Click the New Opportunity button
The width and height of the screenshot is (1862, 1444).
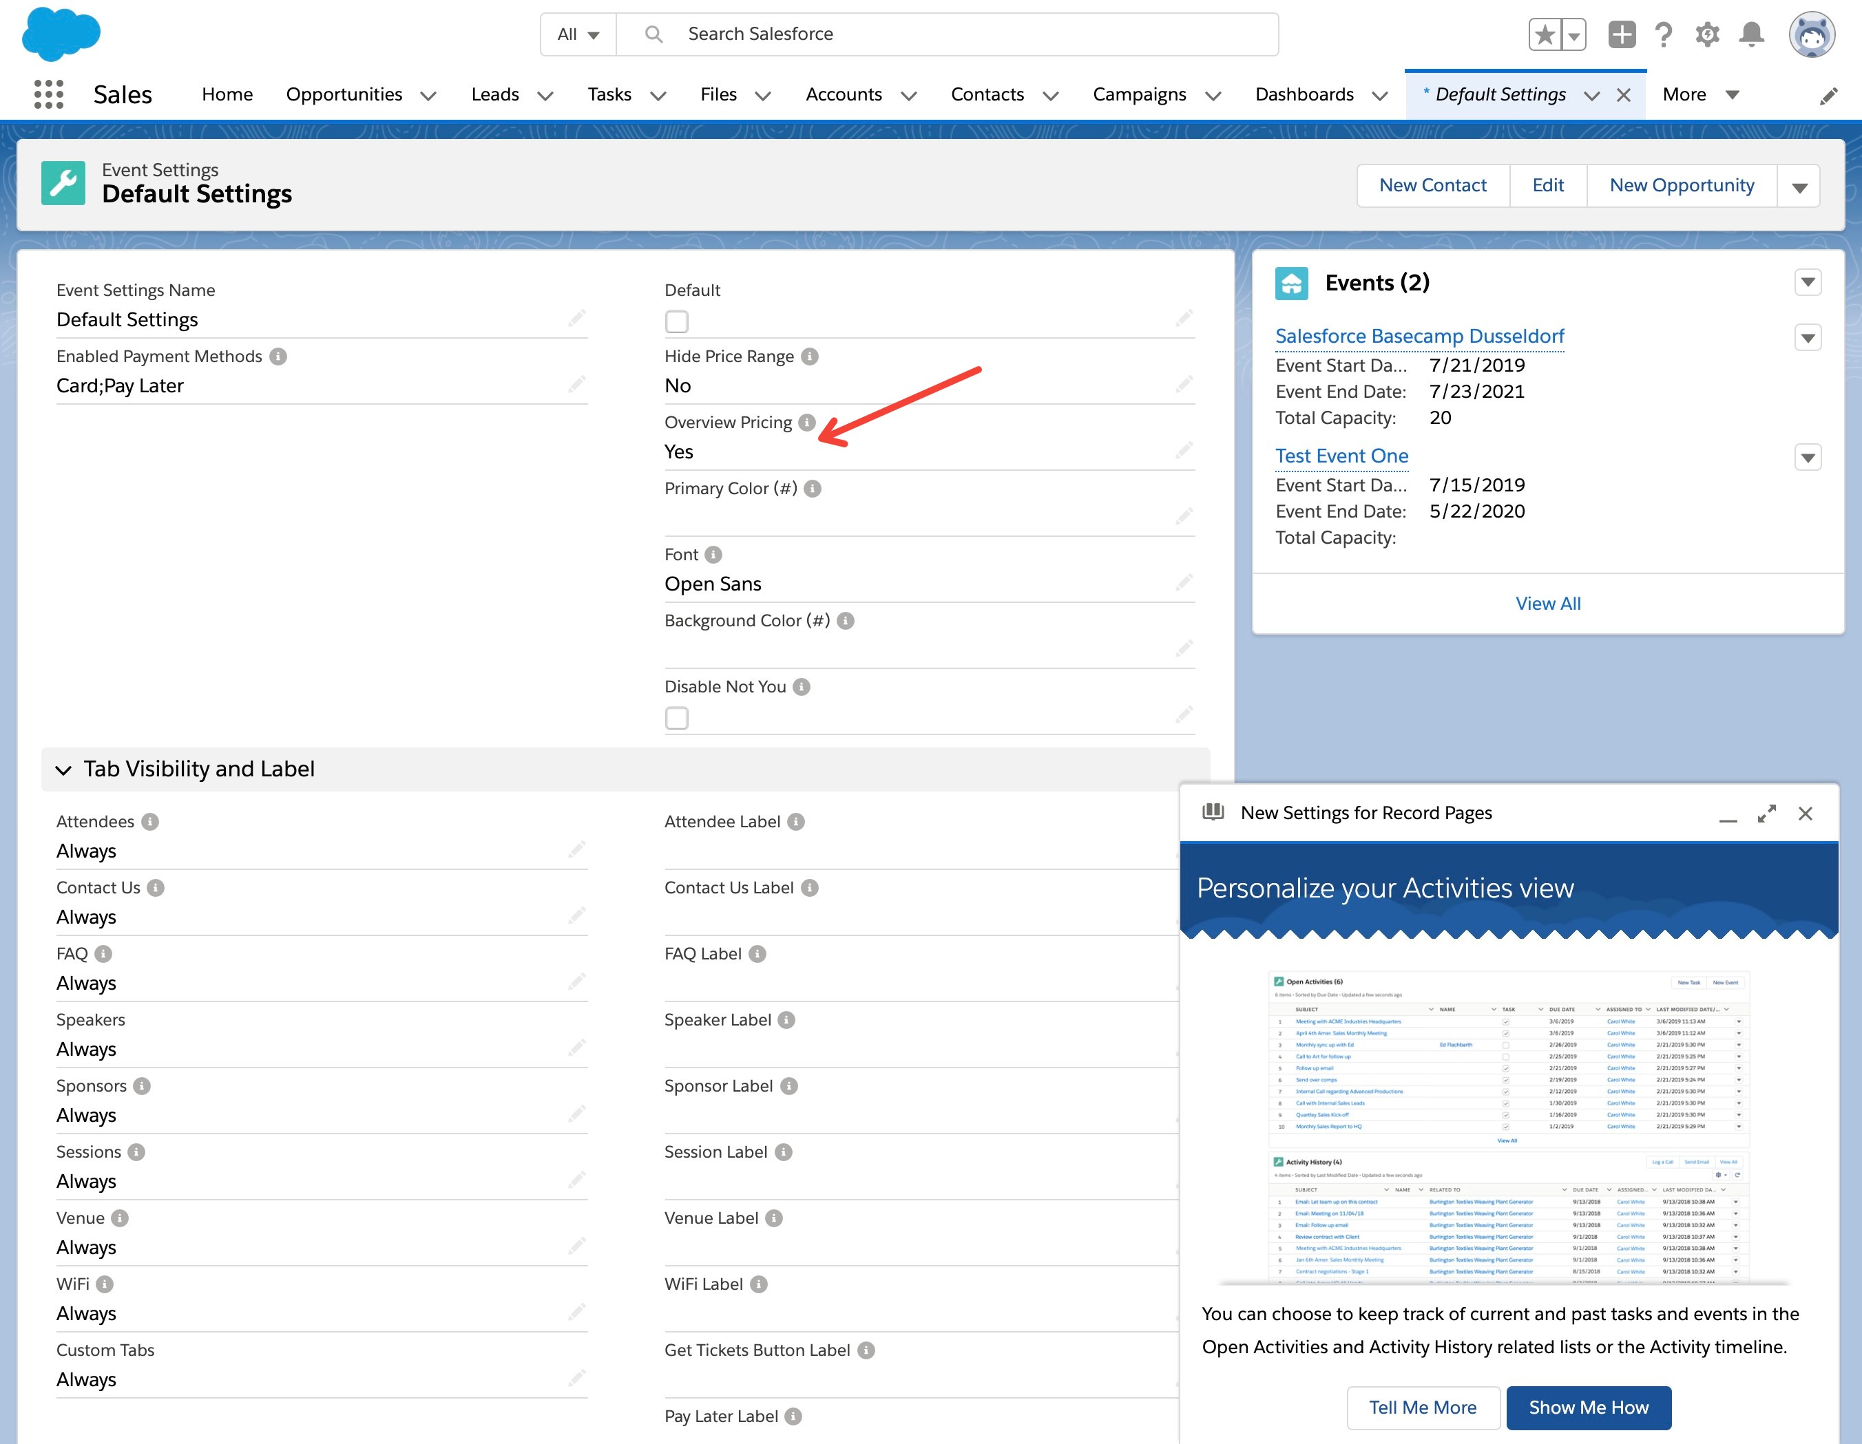[x=1682, y=186]
